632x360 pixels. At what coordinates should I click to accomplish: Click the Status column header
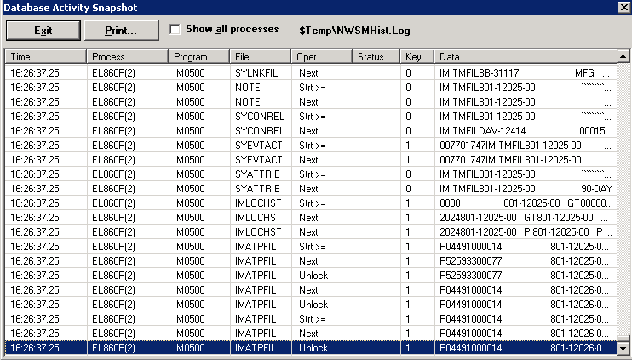tap(376, 57)
